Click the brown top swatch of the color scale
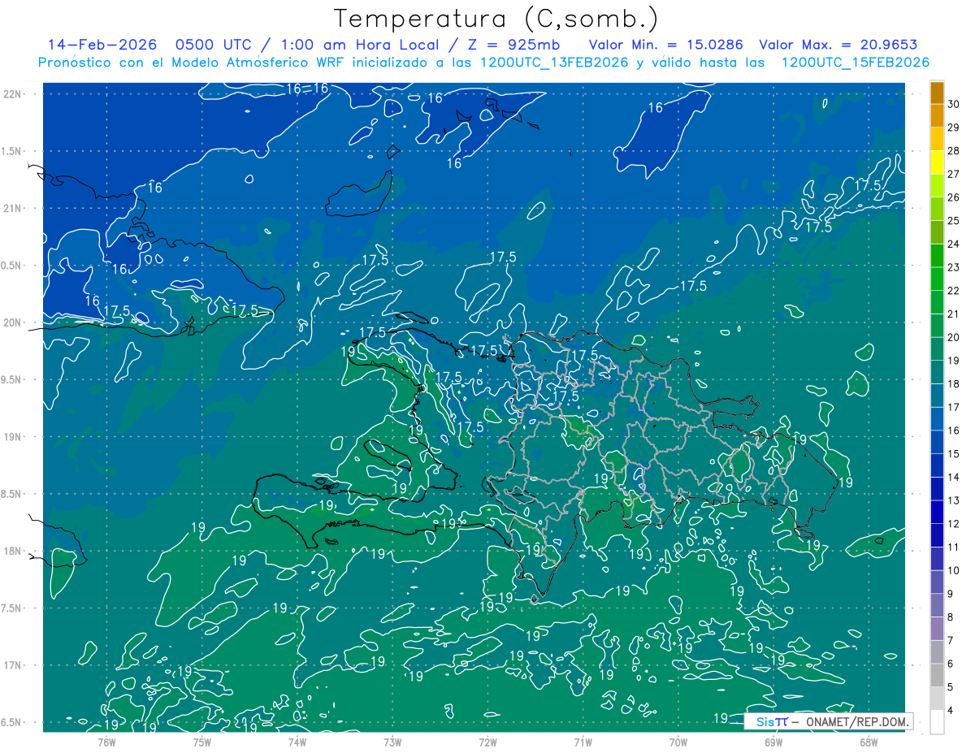This screenshot has height=753, width=975. (937, 93)
